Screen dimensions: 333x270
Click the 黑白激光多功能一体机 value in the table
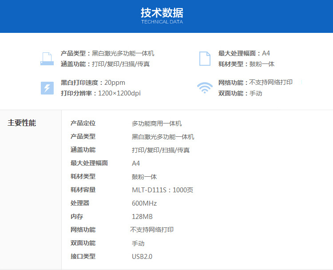tap(163, 137)
